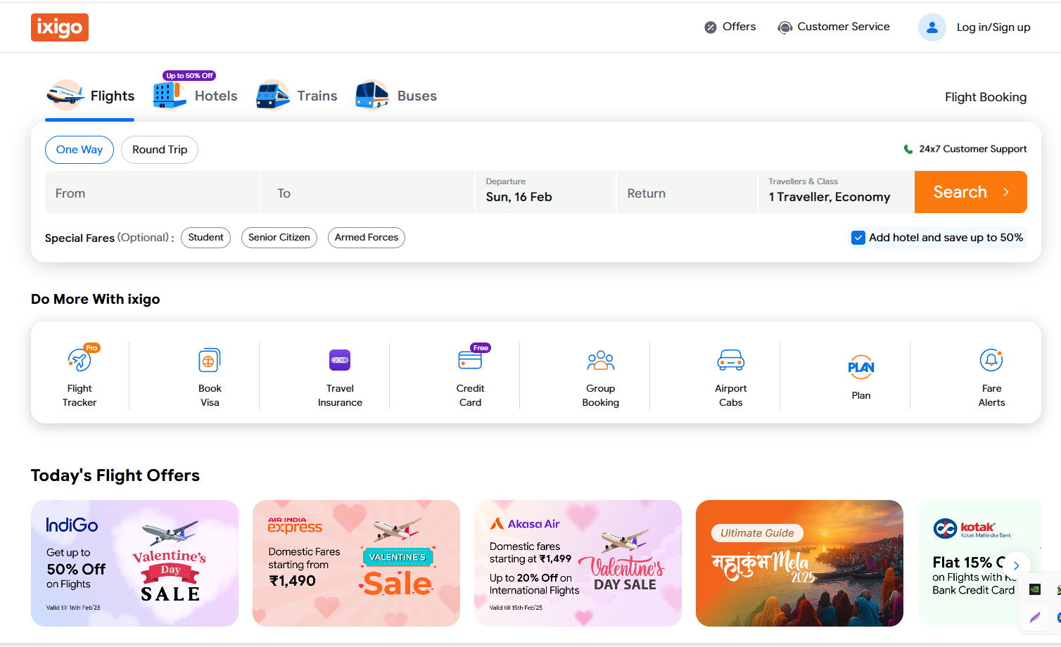Select the One Way trip option
The image size is (1061, 647).
click(x=80, y=150)
